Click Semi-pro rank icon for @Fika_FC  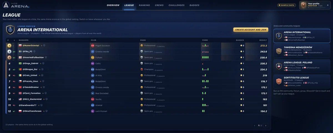142,52
